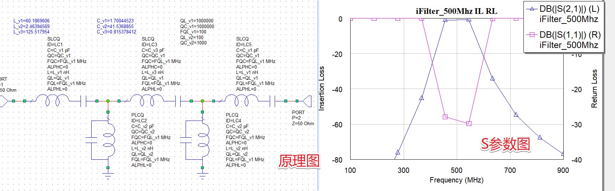This screenshot has width=615, height=191.
Task: Select the QL_v1=1000000 equation
Action: [197, 21]
